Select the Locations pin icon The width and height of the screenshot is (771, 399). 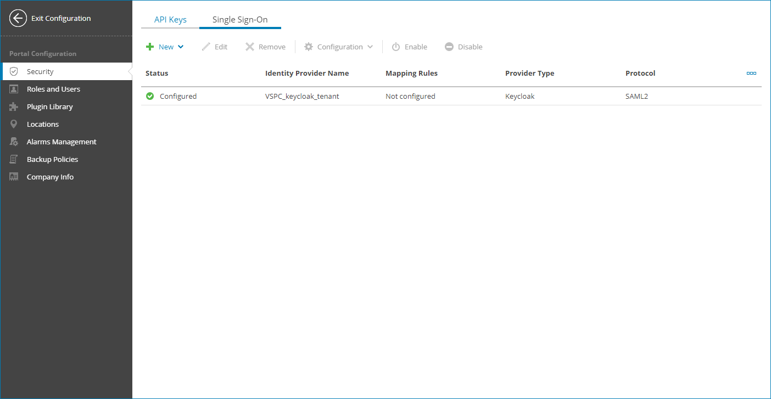tap(13, 123)
